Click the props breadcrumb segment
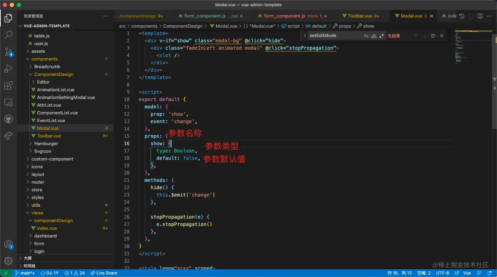The height and width of the screenshot is (277, 497). click(x=342, y=26)
